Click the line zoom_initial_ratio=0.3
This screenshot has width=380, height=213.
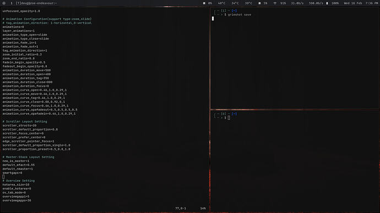click(x=22, y=54)
